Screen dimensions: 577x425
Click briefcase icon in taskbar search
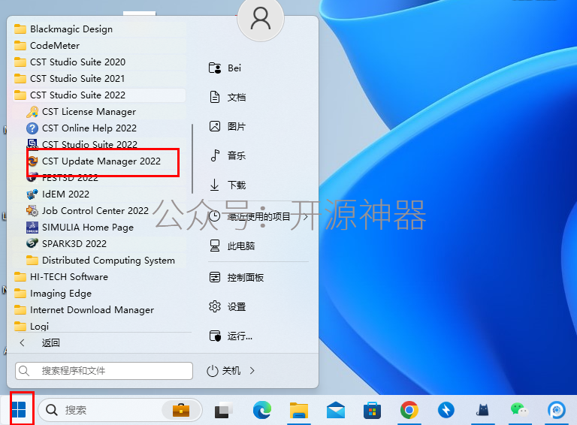181,410
